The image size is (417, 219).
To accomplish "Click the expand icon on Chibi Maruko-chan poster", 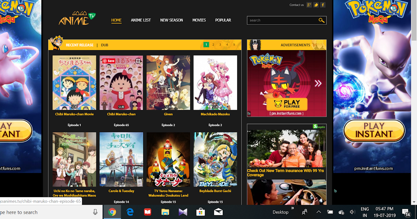I will pos(138,61).
